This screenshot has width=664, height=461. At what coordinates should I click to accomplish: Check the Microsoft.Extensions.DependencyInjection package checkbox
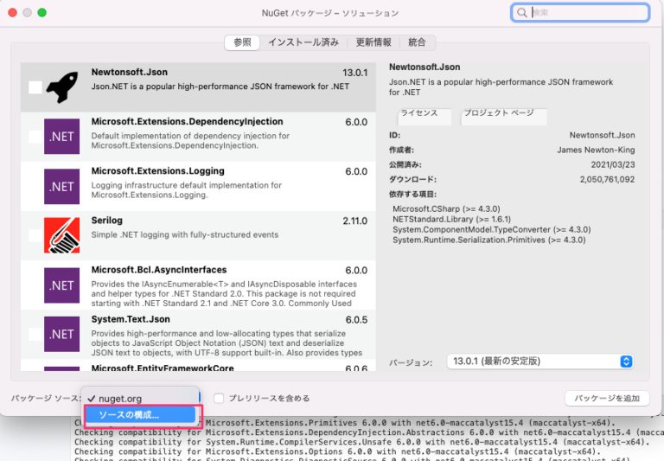pyautogui.click(x=35, y=137)
